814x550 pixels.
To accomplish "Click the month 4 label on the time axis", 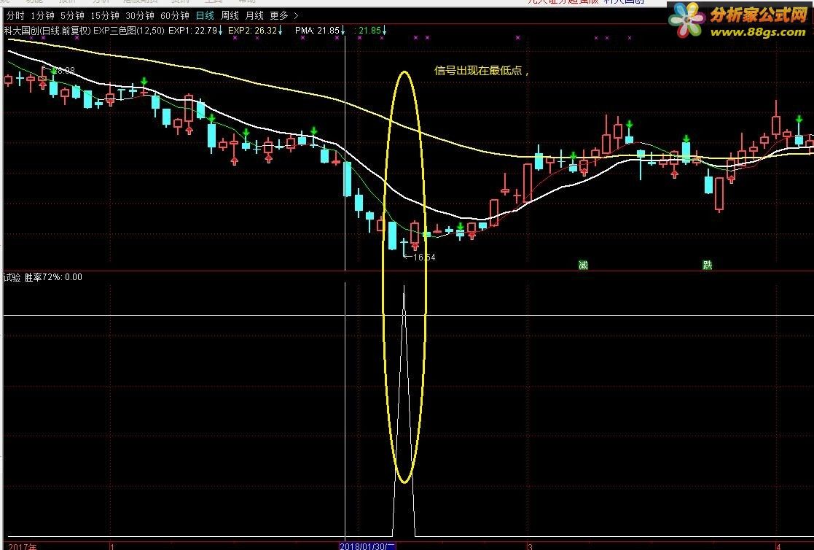I will [778, 546].
